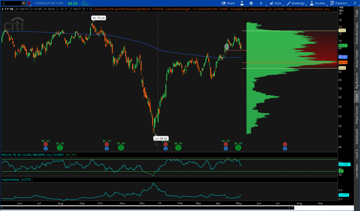Click the blue conference call icon in July
This screenshot has width=360, height=211.
click(x=285, y=149)
